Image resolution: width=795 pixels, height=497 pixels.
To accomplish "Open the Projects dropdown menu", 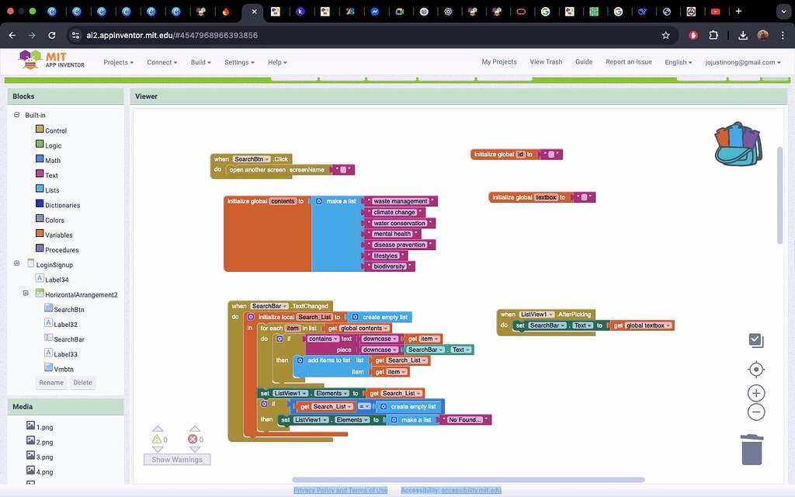I will click(118, 62).
